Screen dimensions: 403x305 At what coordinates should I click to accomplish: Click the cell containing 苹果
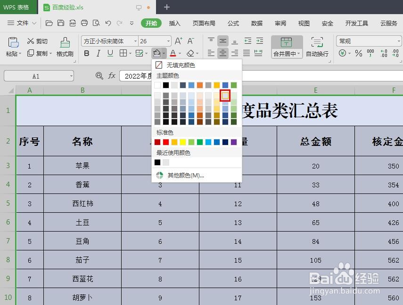tap(82, 166)
